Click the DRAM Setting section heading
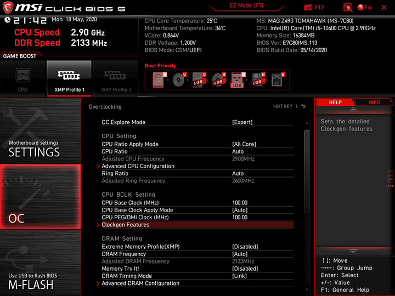Screen dimensions: 395x296 [122, 238]
